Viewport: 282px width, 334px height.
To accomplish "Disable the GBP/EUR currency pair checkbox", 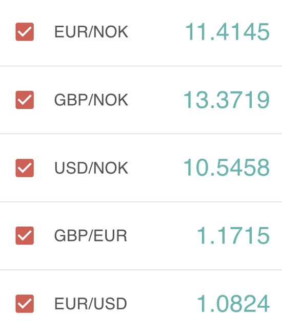I will [25, 235].
